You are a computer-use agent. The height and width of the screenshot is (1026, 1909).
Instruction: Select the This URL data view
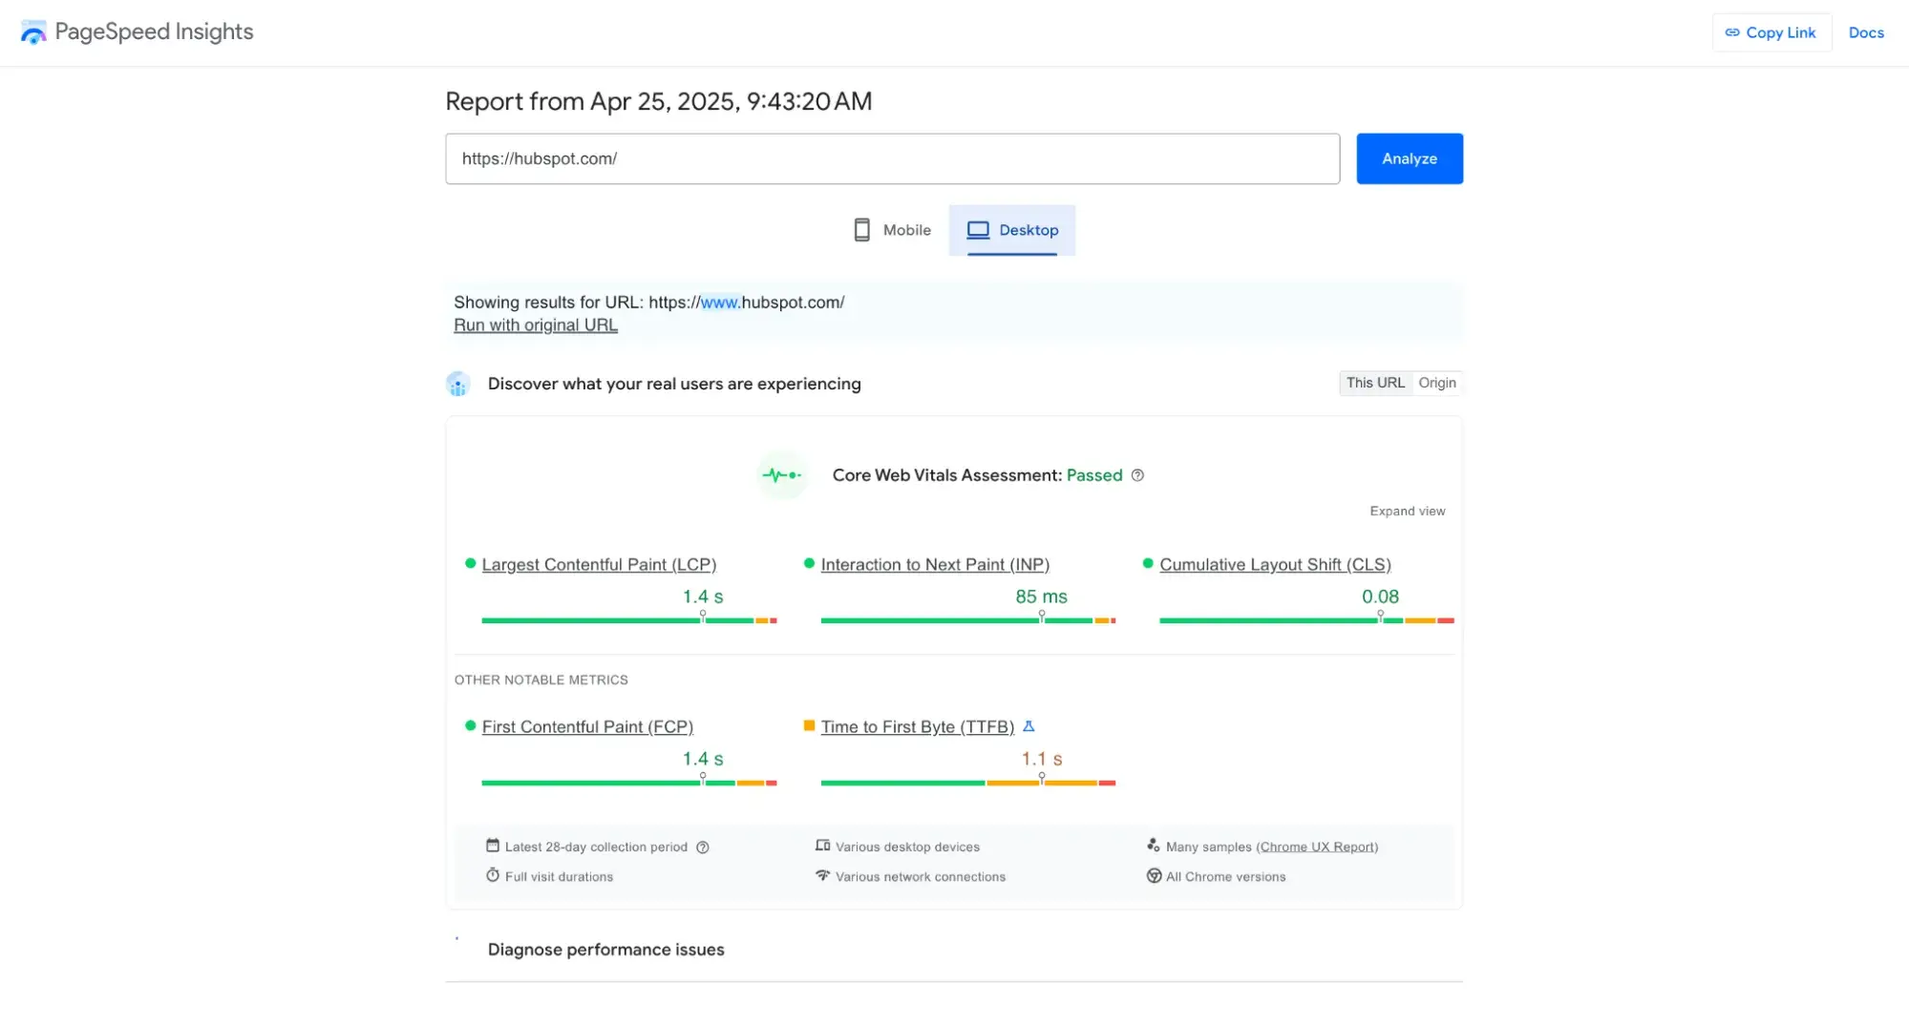point(1375,383)
